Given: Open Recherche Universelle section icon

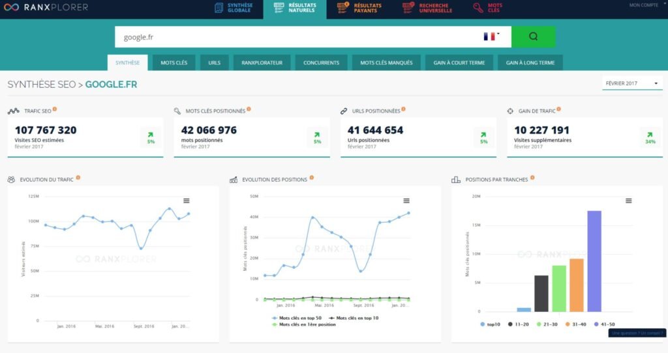Looking at the screenshot, I should tap(408, 7).
